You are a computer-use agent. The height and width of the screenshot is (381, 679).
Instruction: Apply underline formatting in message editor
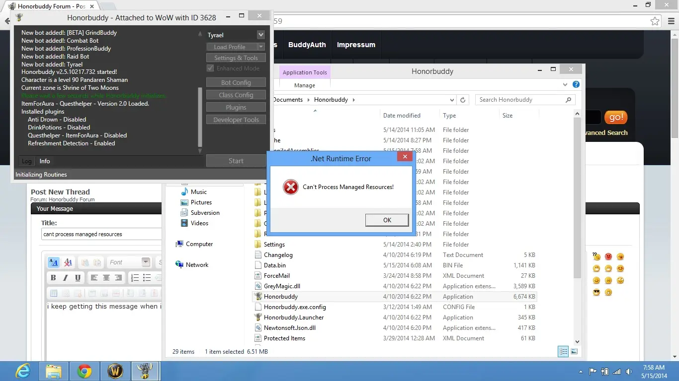tap(78, 278)
